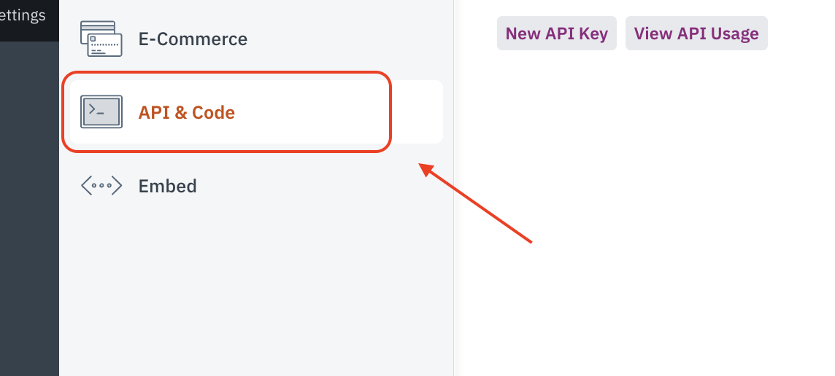
Task: Click the E-Commerce text label
Action: tap(193, 39)
